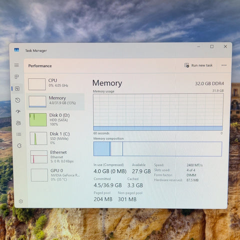This screenshot has width=240, height=240.
Task: Open the three-dot more options menu
Action: click(x=224, y=65)
